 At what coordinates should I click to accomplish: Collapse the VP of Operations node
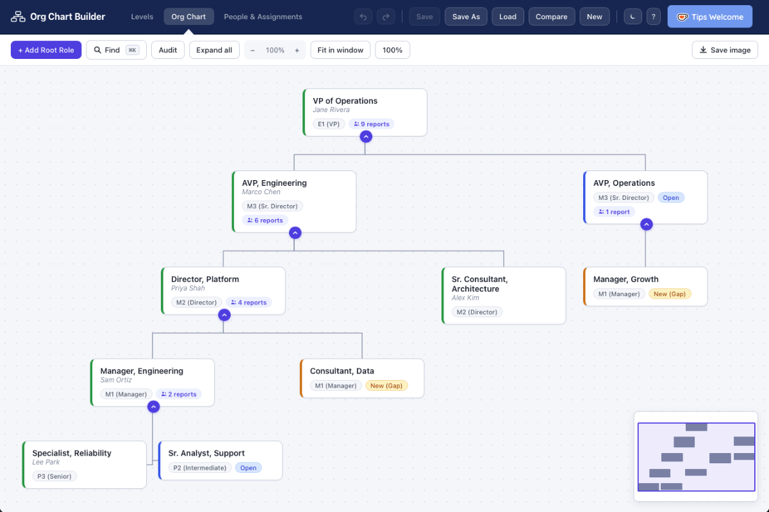pyautogui.click(x=365, y=136)
